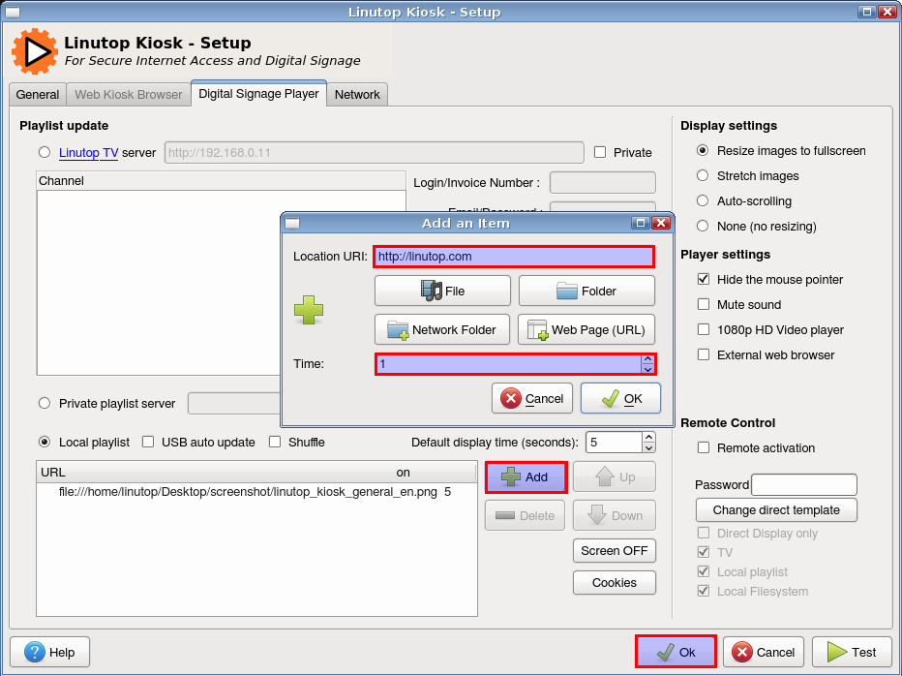The width and height of the screenshot is (902, 676).
Task: Select the linutop_kiosk_general_en.png playlist row
Action: 256,492
